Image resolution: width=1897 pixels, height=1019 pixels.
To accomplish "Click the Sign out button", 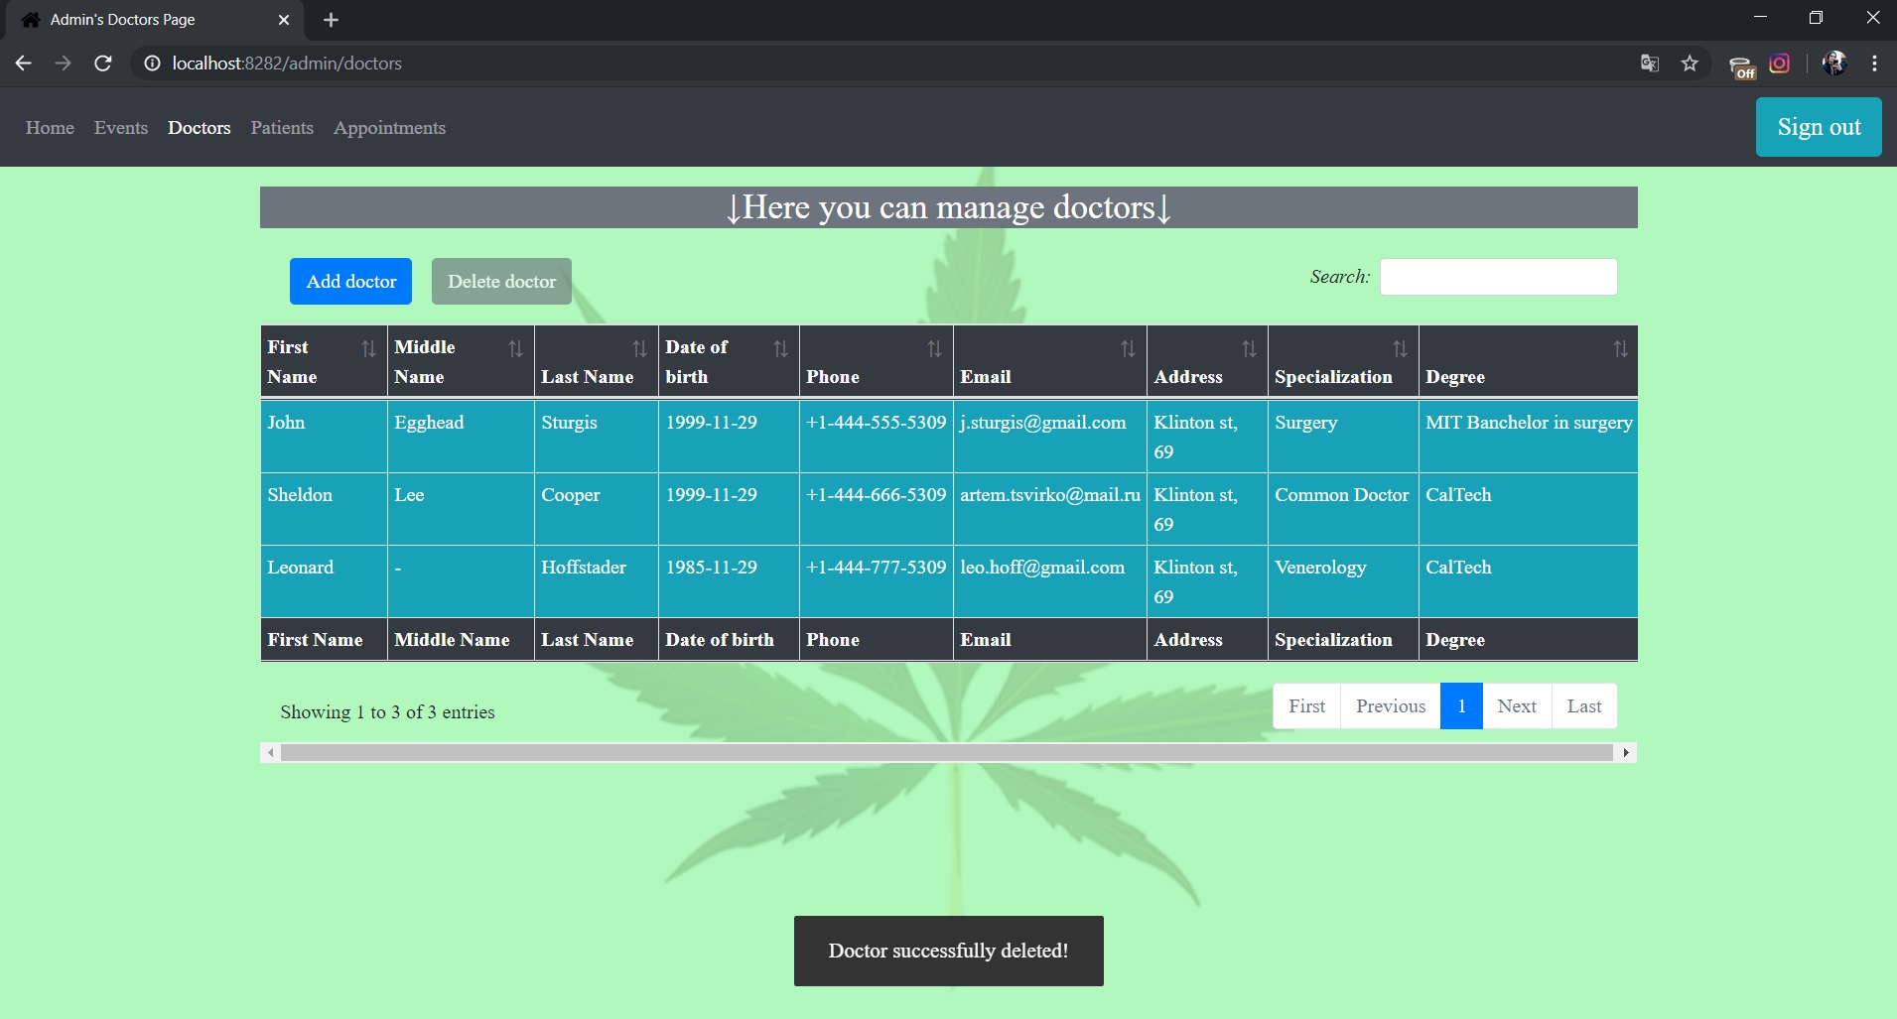I will 1818,127.
